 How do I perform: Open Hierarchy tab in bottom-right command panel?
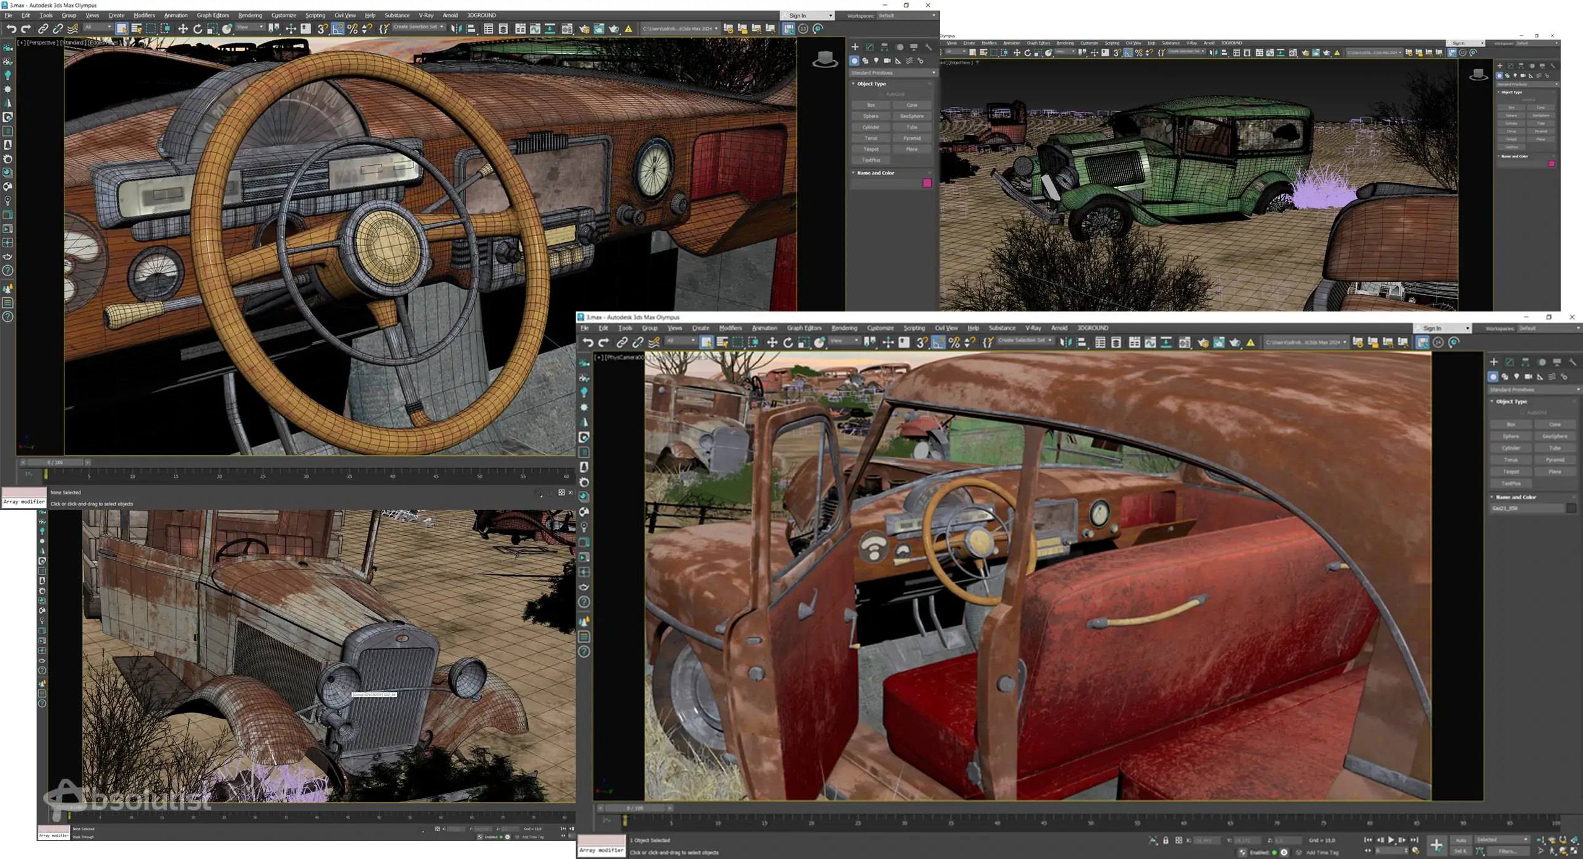click(1525, 362)
